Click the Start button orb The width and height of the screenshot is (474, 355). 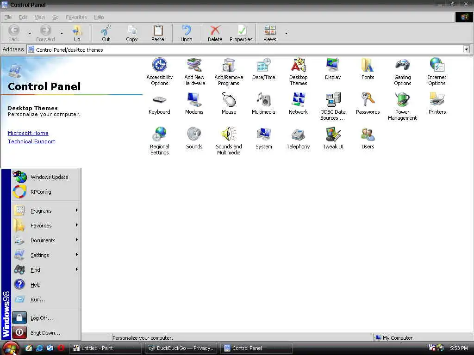click(11, 348)
